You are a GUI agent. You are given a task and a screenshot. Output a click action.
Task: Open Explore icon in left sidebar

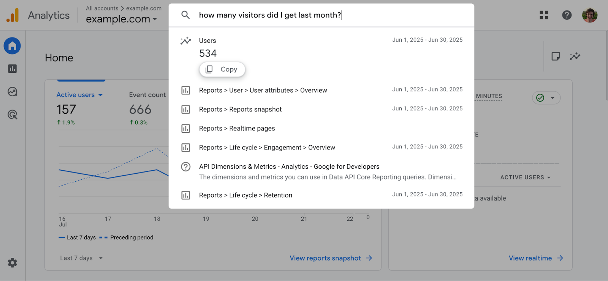point(12,92)
